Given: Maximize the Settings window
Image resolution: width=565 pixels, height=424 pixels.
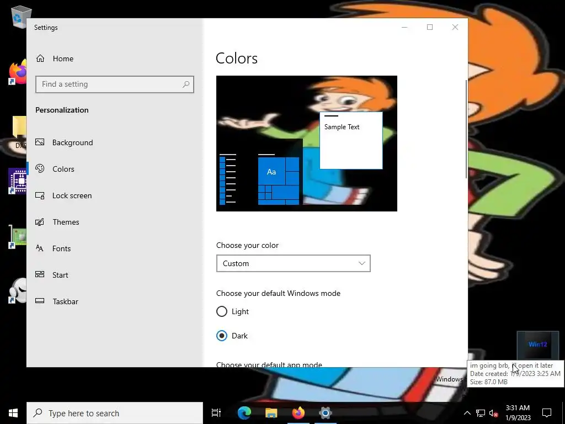Looking at the screenshot, I should [430, 28].
